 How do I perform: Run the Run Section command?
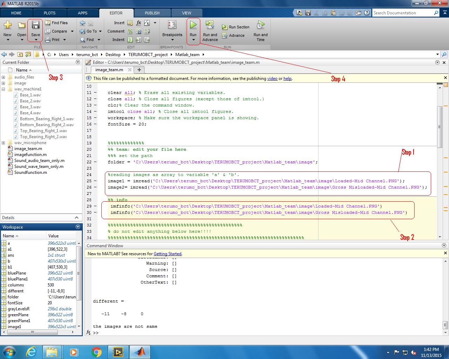235,27
